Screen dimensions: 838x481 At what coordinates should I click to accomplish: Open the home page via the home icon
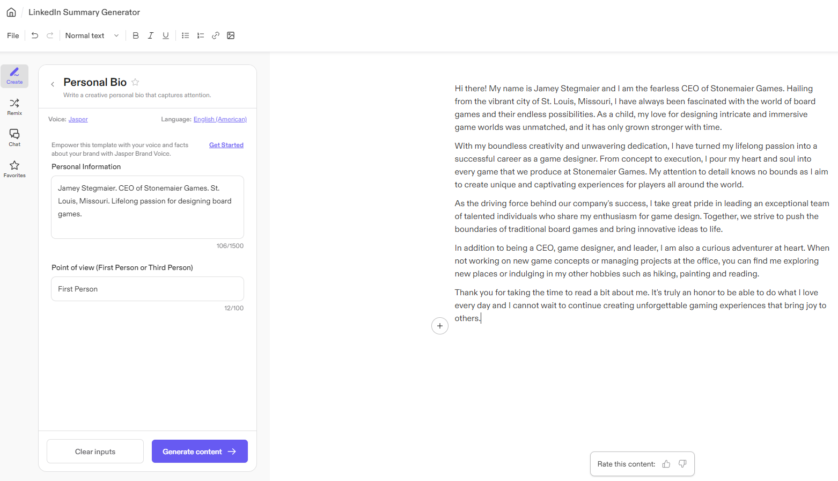tap(11, 12)
